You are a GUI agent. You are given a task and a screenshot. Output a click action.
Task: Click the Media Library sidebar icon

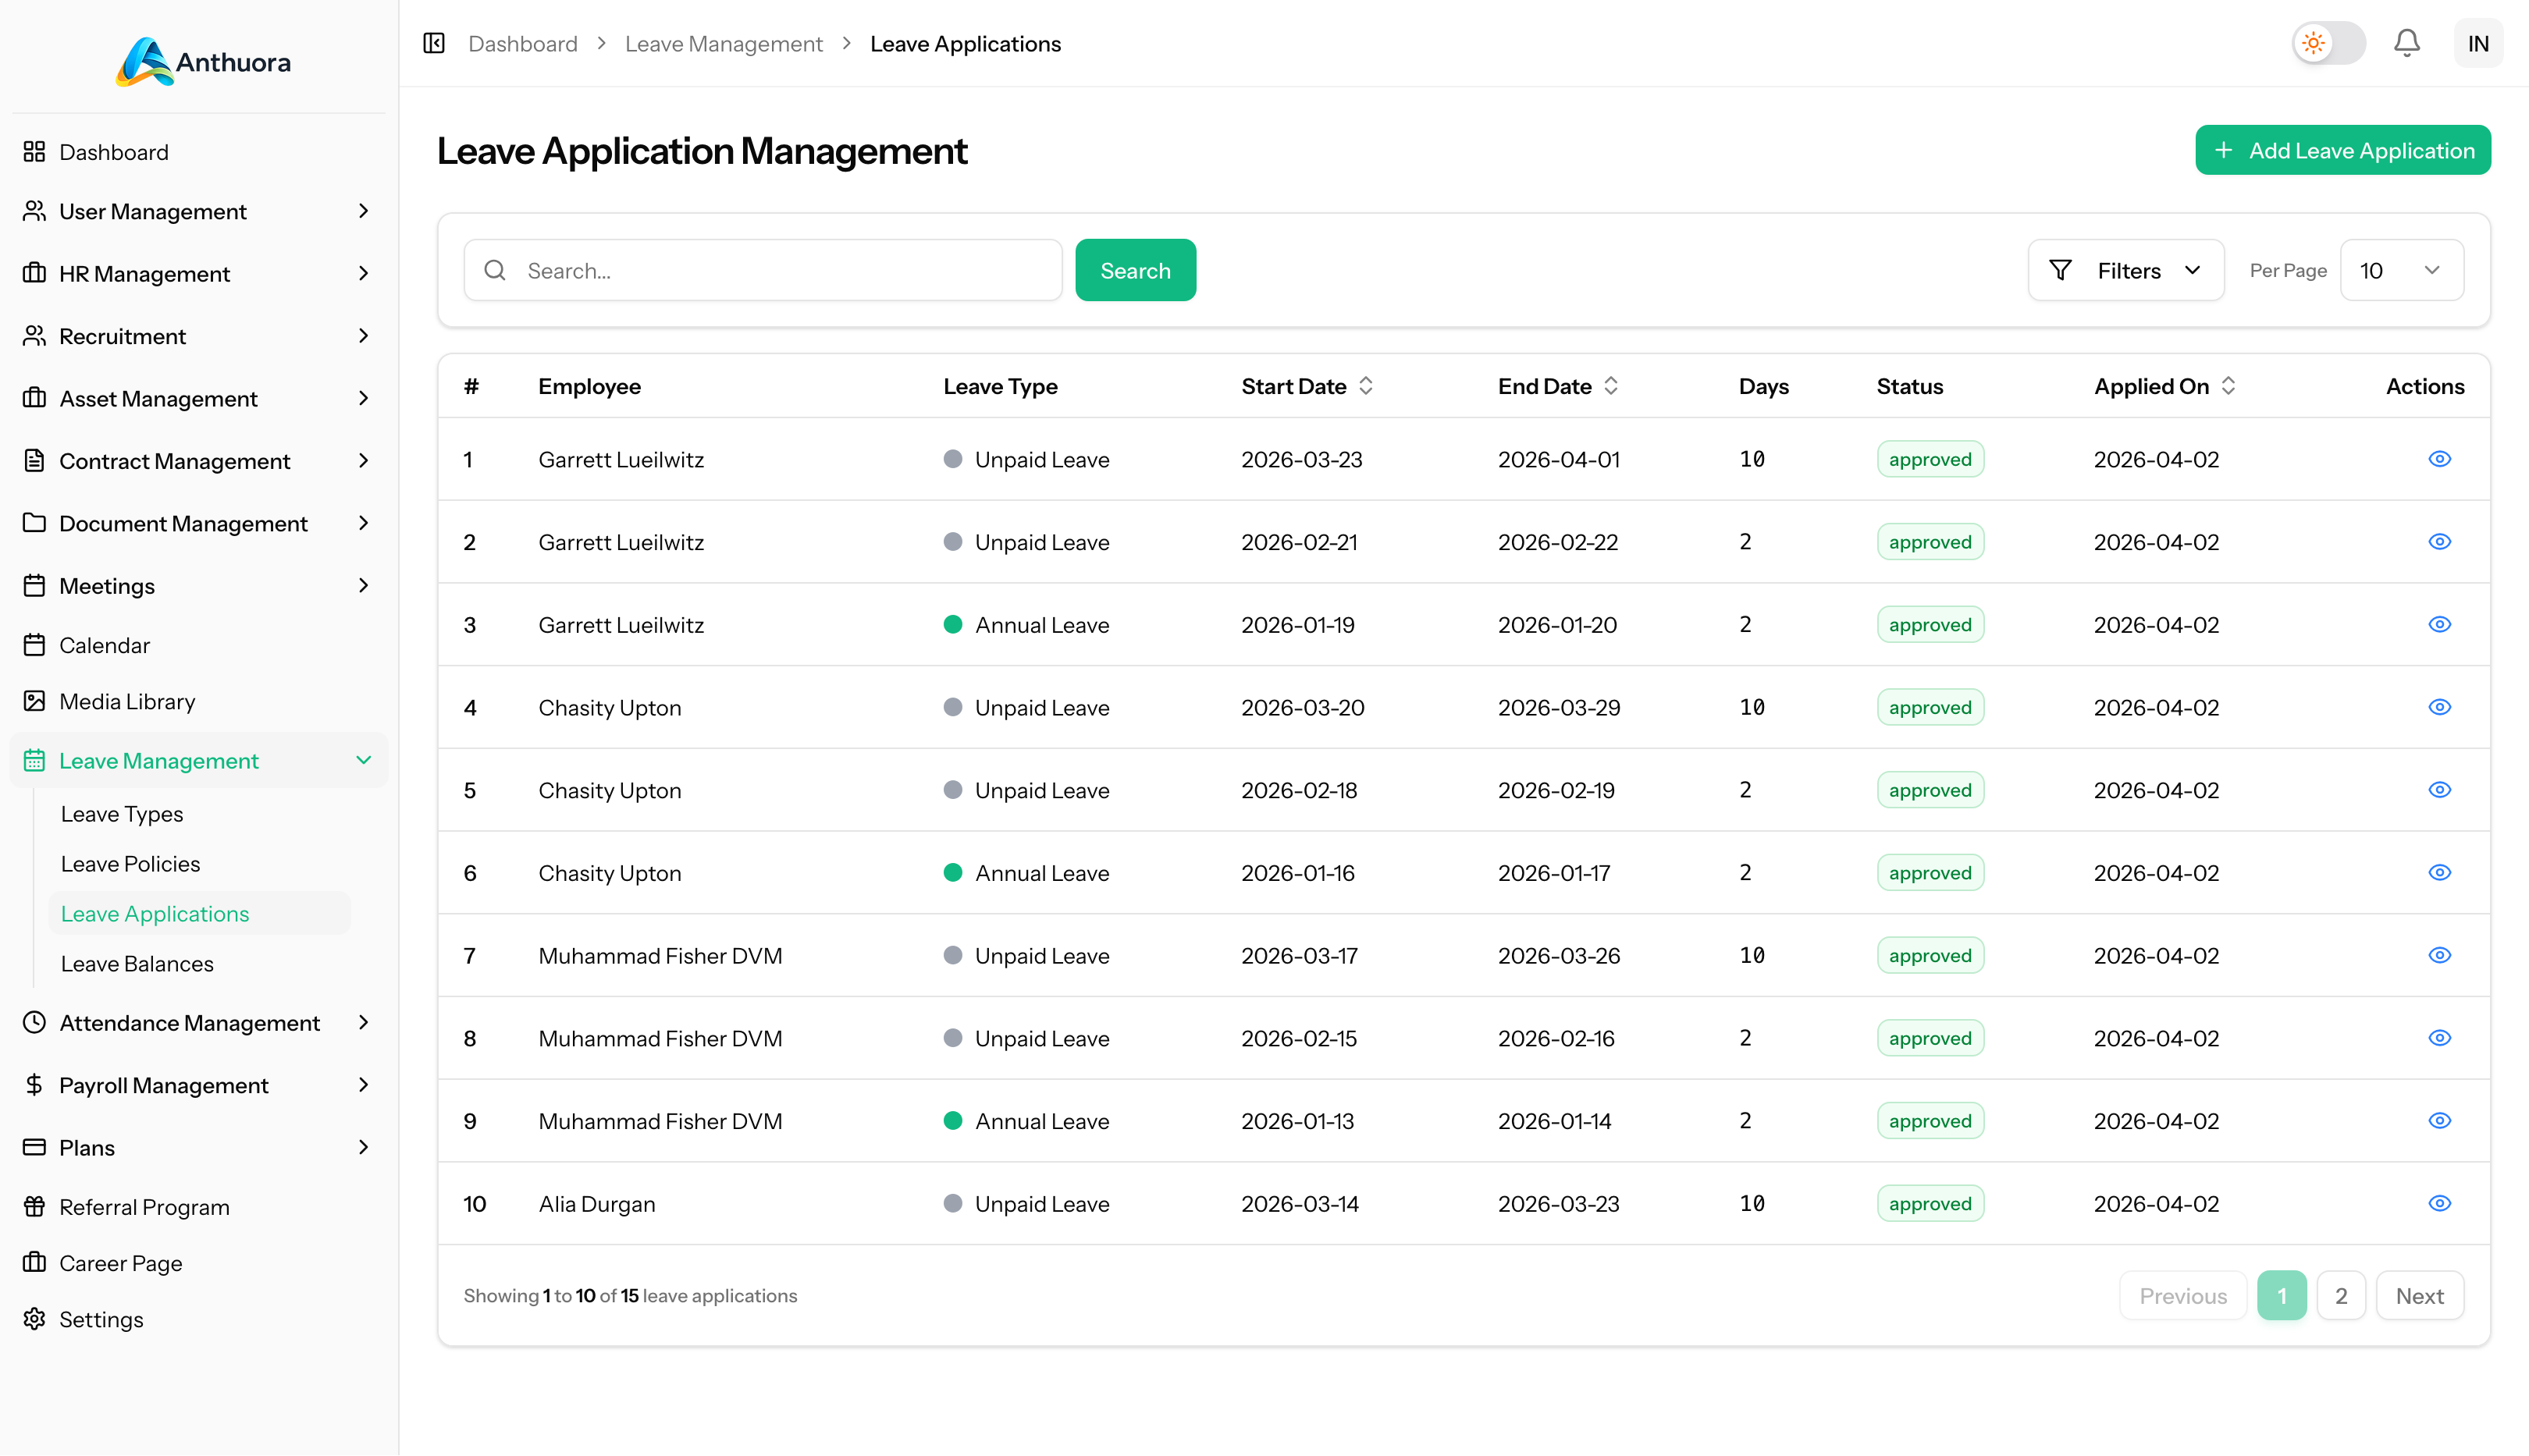click(33, 700)
